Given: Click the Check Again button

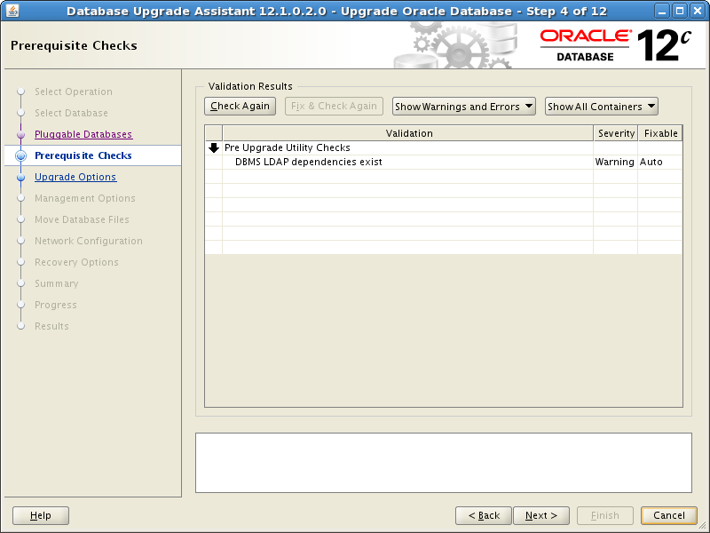Looking at the screenshot, I should click(240, 106).
